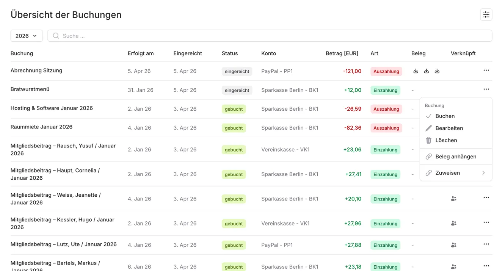Select Löschen in the context menu
This screenshot has height=271, width=494.
coord(446,140)
